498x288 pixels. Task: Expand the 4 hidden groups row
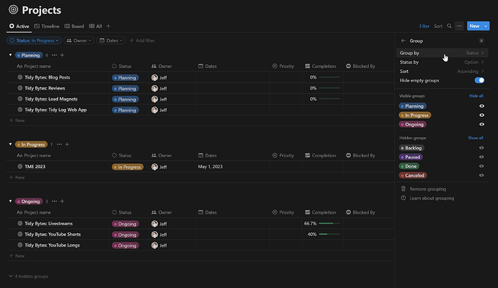(x=29, y=276)
